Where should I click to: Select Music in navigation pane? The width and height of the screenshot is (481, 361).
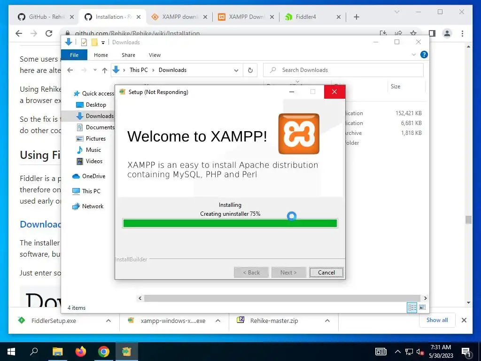tap(89, 150)
